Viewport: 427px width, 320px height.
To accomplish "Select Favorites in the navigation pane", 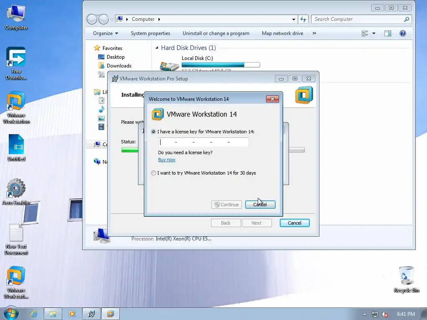I will point(112,48).
